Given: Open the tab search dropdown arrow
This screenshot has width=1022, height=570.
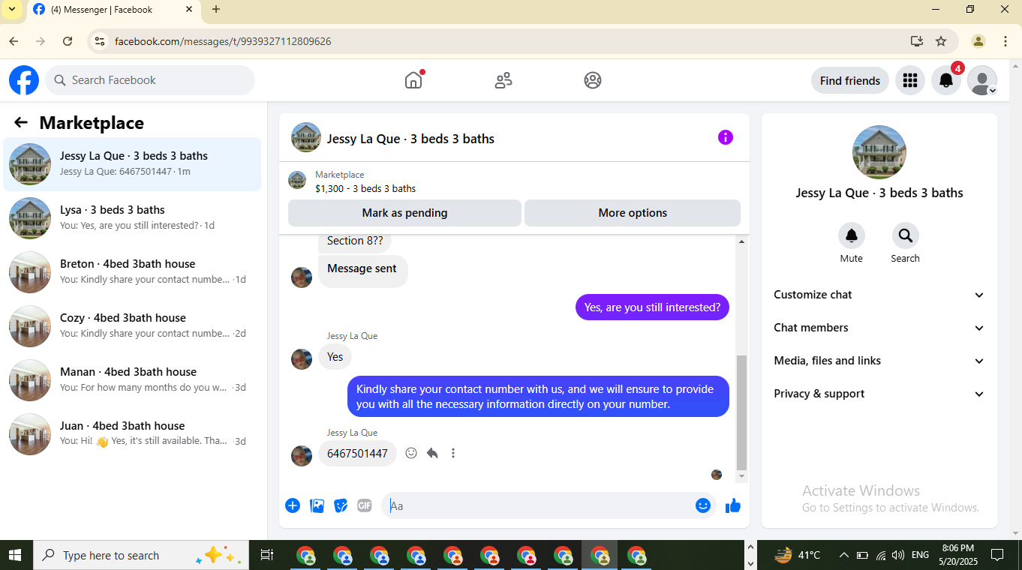Looking at the screenshot, I should click(x=11, y=10).
